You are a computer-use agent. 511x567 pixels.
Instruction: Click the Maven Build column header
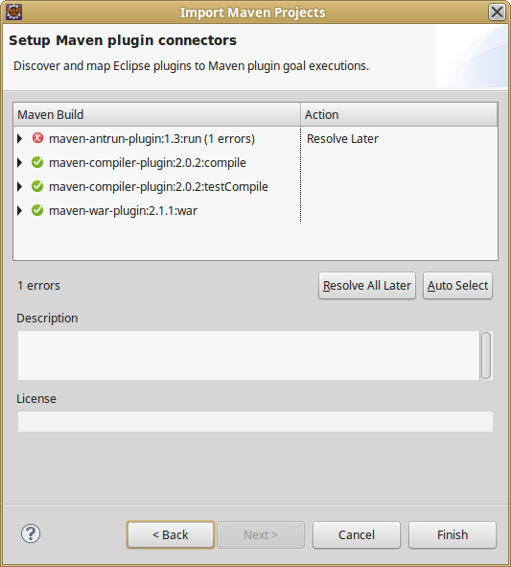point(157,114)
